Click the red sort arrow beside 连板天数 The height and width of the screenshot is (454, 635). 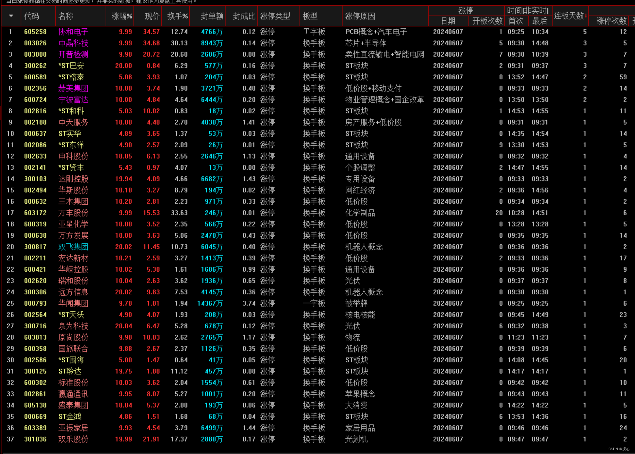click(586, 16)
